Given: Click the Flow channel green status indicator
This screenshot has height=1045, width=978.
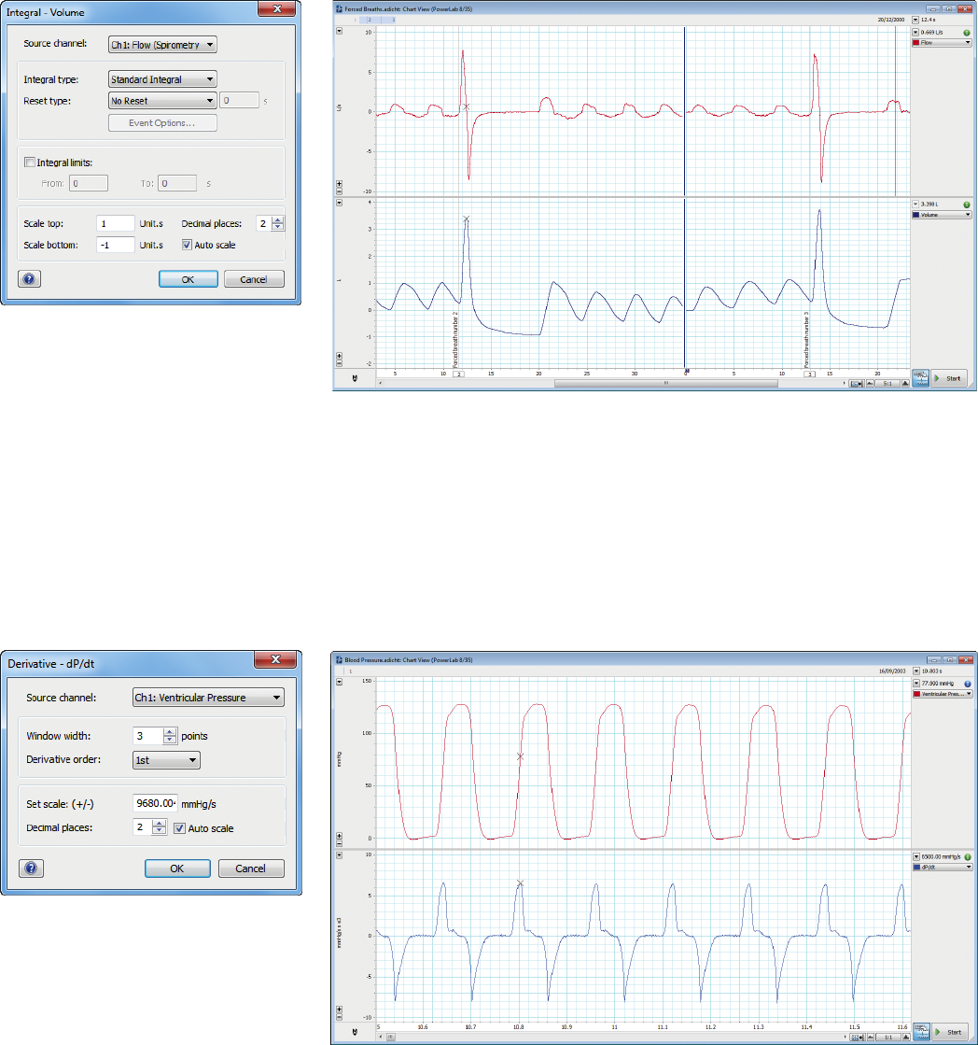Looking at the screenshot, I should pos(967,33).
